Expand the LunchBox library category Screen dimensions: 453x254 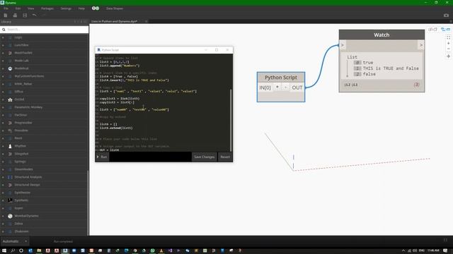pyautogui.click(x=3, y=45)
